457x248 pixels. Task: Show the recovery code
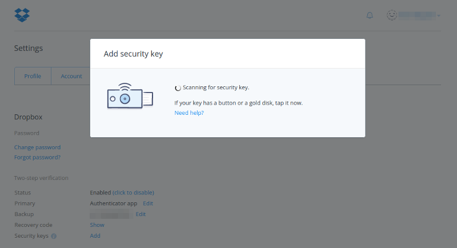point(97,225)
